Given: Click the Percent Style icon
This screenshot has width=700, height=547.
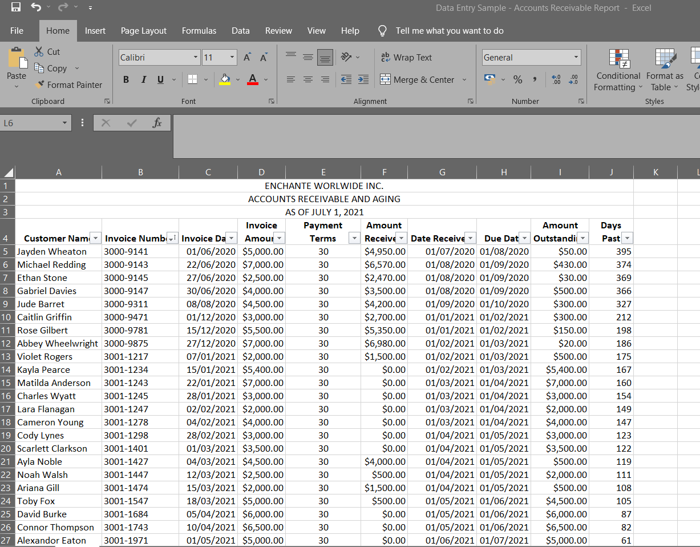Looking at the screenshot, I should (517, 79).
